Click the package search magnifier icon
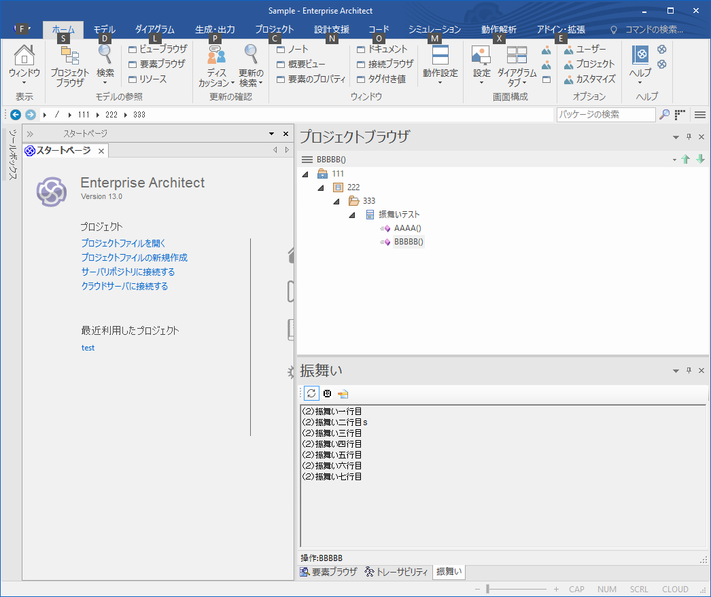This screenshot has width=711, height=597. (x=664, y=115)
